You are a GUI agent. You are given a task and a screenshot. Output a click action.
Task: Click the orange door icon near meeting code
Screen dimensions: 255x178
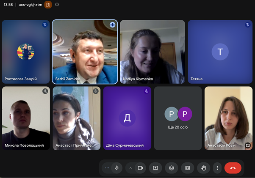click(48, 5)
